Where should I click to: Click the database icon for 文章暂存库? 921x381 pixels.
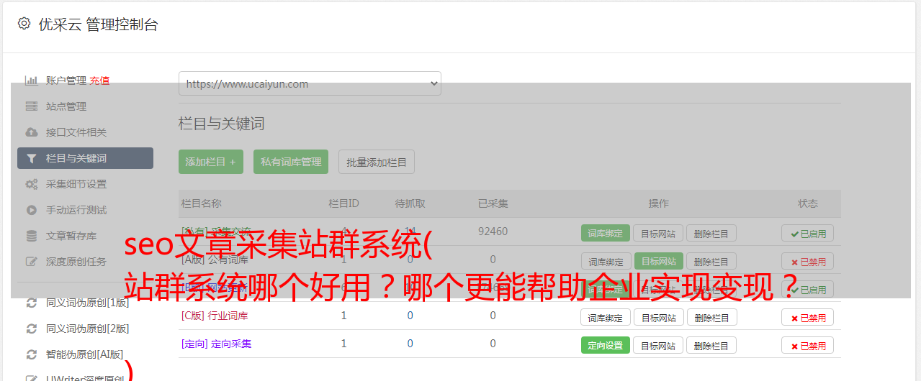32,236
